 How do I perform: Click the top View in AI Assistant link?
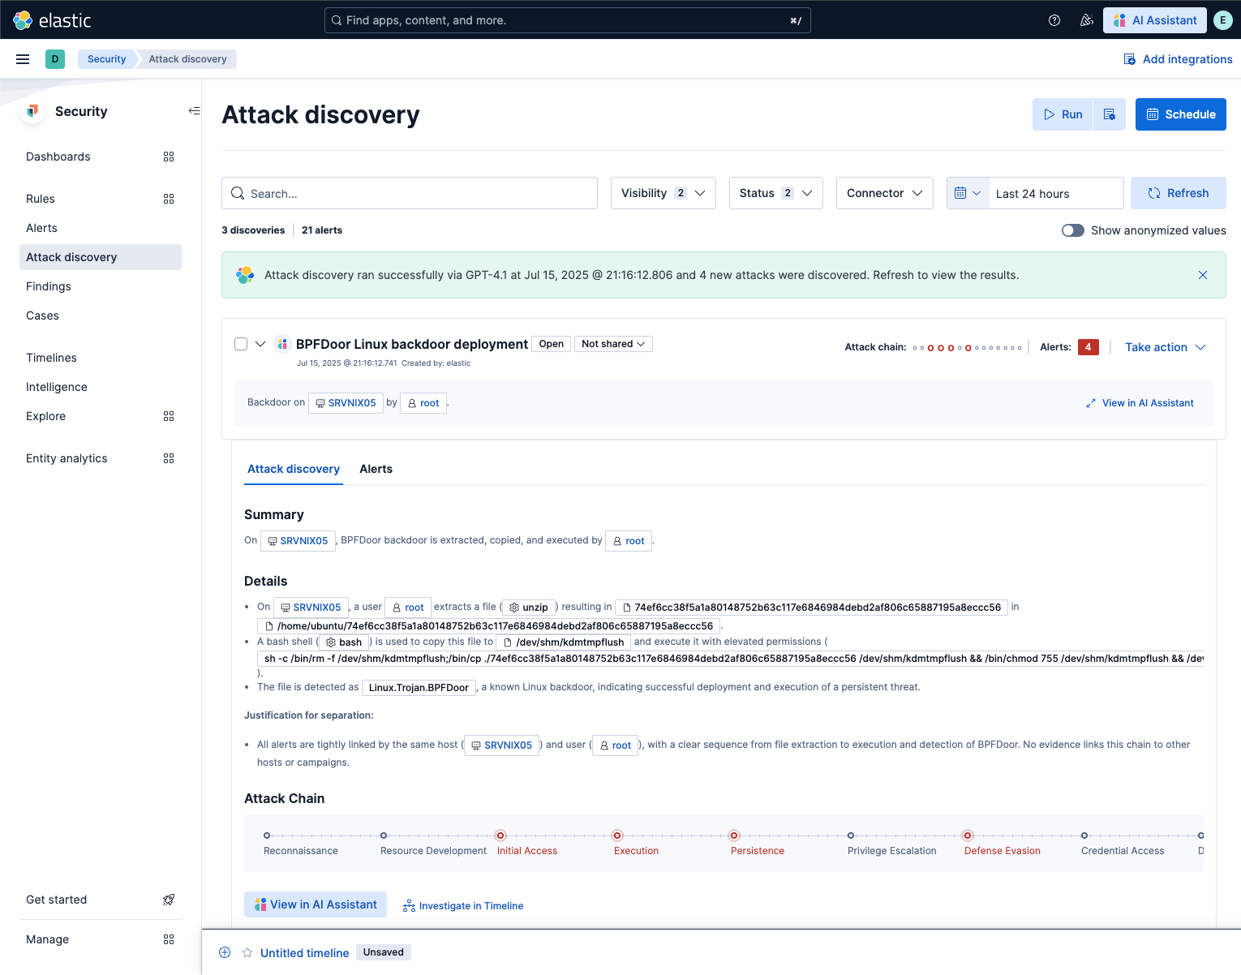(x=1140, y=403)
